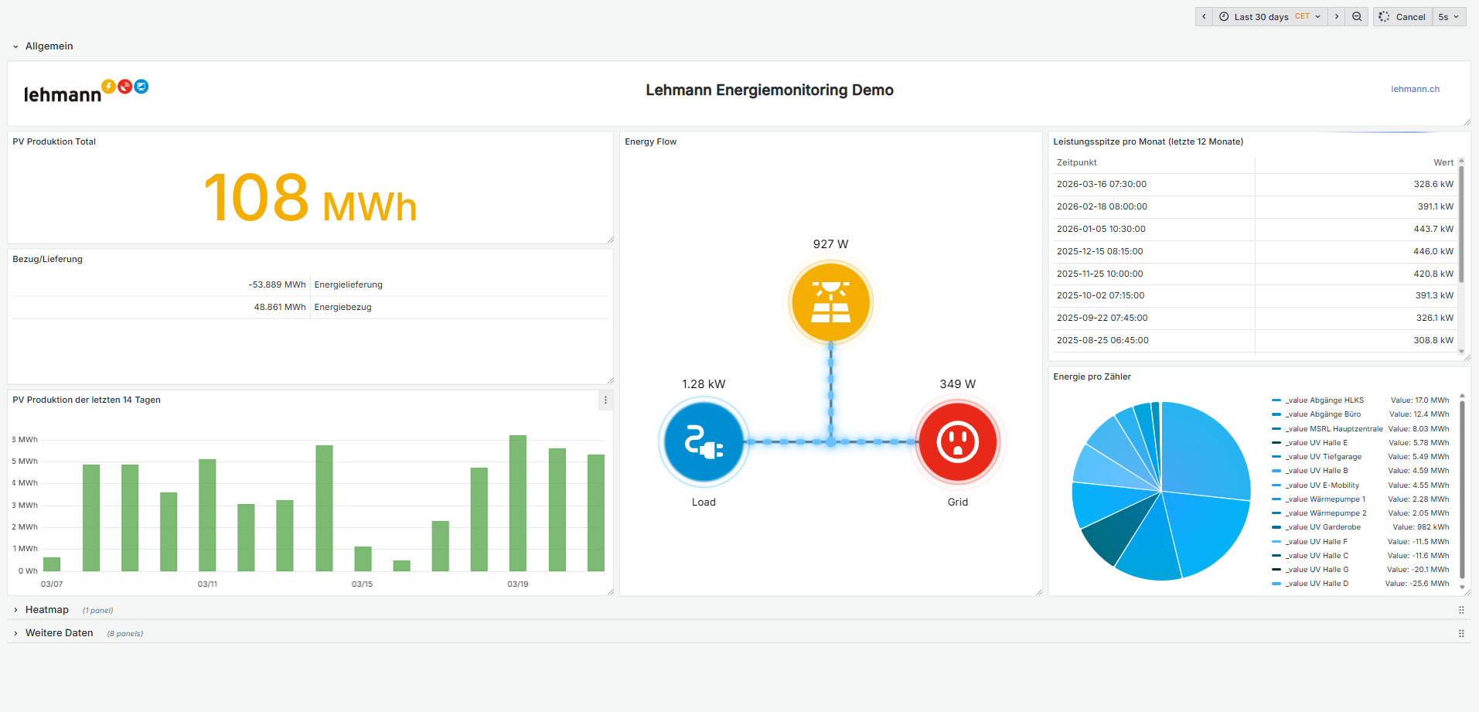Click the red Grid socket icon
The height and width of the screenshot is (712, 1479).
(957, 442)
